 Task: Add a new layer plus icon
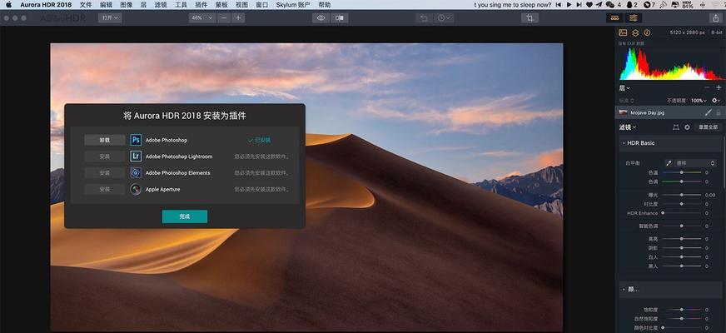click(719, 87)
